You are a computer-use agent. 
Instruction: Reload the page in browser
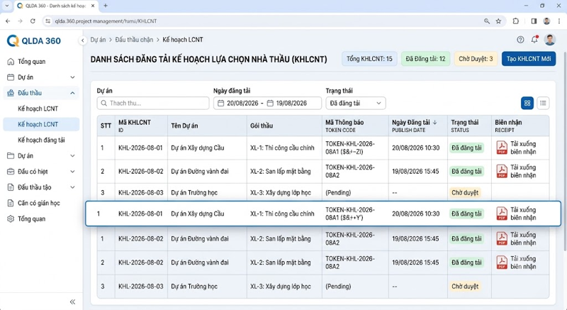(x=33, y=21)
